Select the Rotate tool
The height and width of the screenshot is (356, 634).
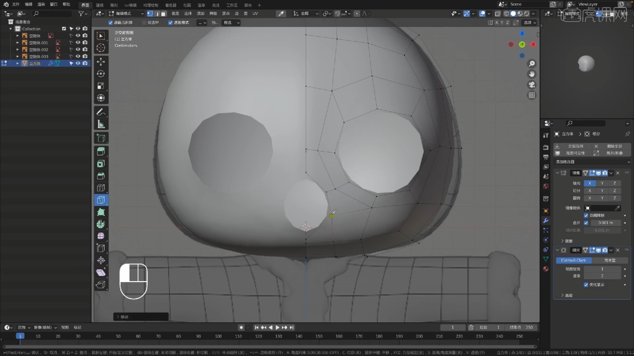(101, 74)
